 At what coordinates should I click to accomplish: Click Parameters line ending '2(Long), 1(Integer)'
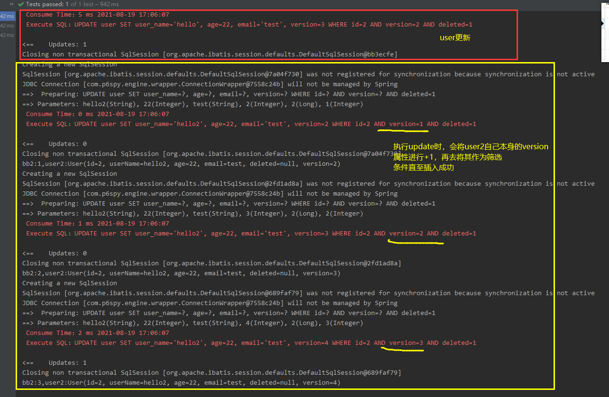tap(192, 104)
